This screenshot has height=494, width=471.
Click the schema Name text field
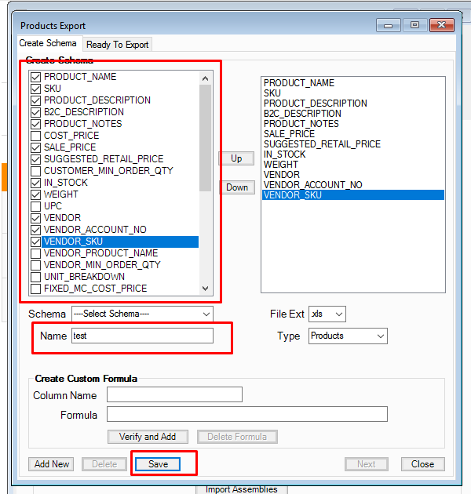(141, 336)
